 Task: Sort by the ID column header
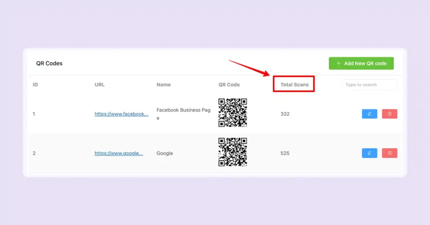click(35, 85)
